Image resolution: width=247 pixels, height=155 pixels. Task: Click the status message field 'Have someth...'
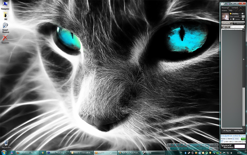[x=236, y=17]
